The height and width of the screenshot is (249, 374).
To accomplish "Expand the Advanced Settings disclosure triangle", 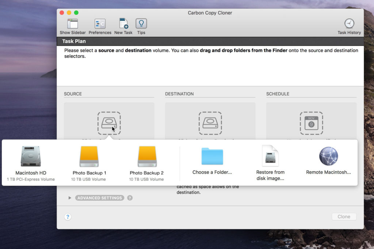I will 70,198.
